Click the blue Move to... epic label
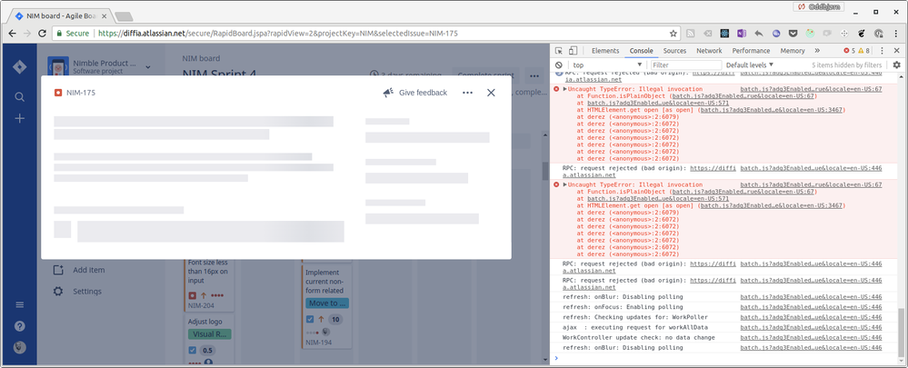 [x=327, y=303]
